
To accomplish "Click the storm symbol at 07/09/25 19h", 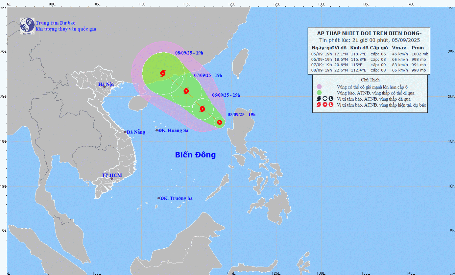I will [186, 91].
